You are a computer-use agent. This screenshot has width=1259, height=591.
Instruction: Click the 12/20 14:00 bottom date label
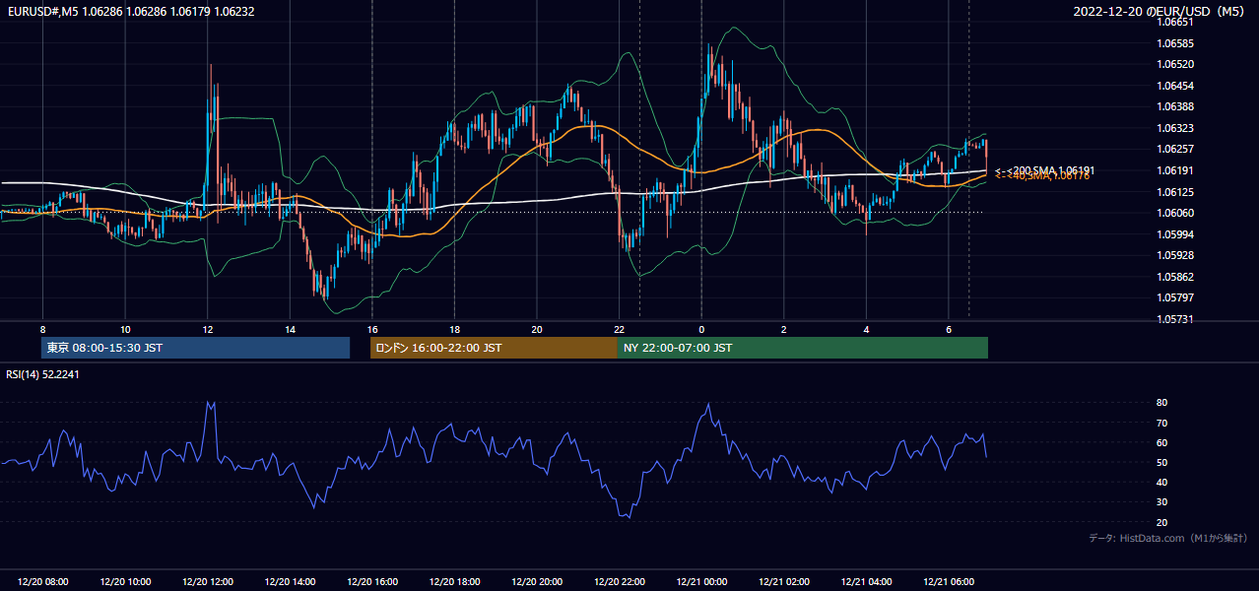290,582
